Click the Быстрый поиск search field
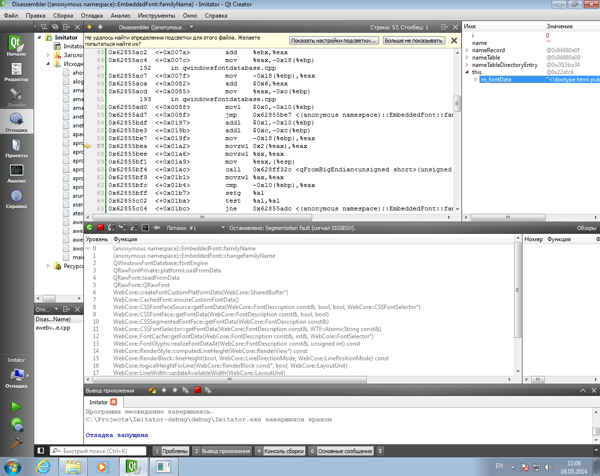Screen dimensions: 600x476 [x=102, y=451]
